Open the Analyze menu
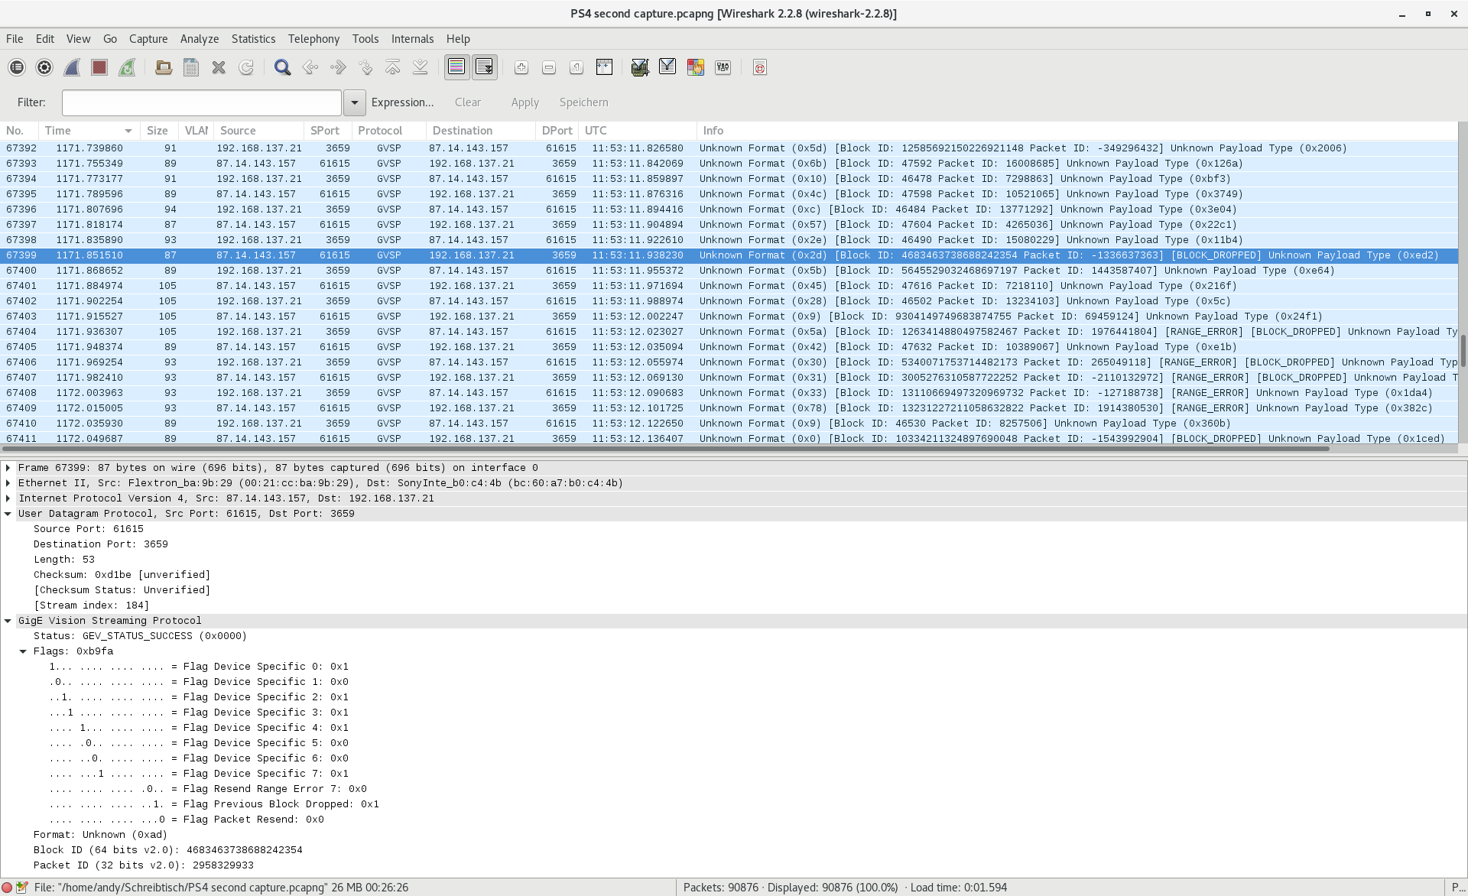The height and width of the screenshot is (896, 1468). click(198, 39)
